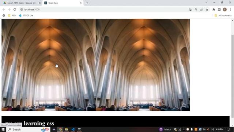This screenshot has width=234, height=132.
Task: Open the Chrome three-dot menu
Action: click(x=230, y=10)
